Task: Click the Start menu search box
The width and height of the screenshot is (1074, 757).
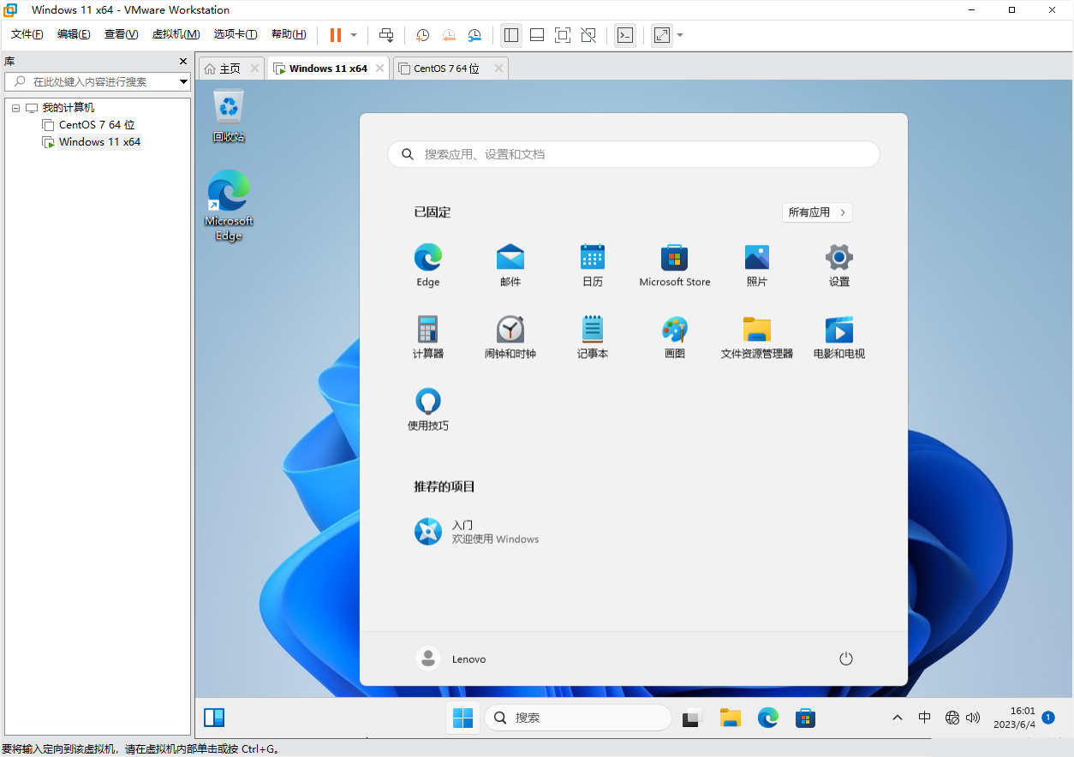Action: tap(634, 154)
